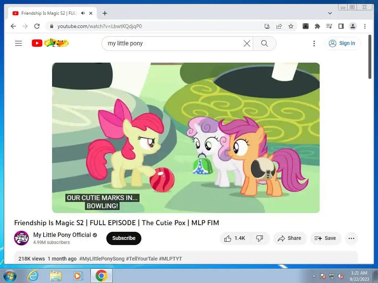This screenshot has height=283, width=378.
Task: Share the Cutie Pox video
Action: pyautogui.click(x=289, y=238)
